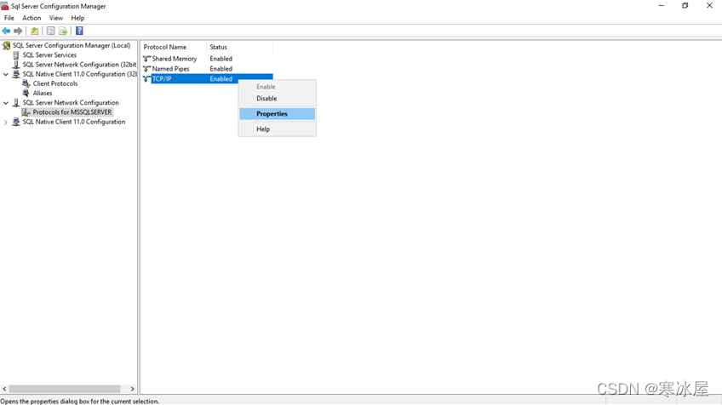Click the SQL Server Configuration Manager root icon
722x405 pixels.
[7, 46]
